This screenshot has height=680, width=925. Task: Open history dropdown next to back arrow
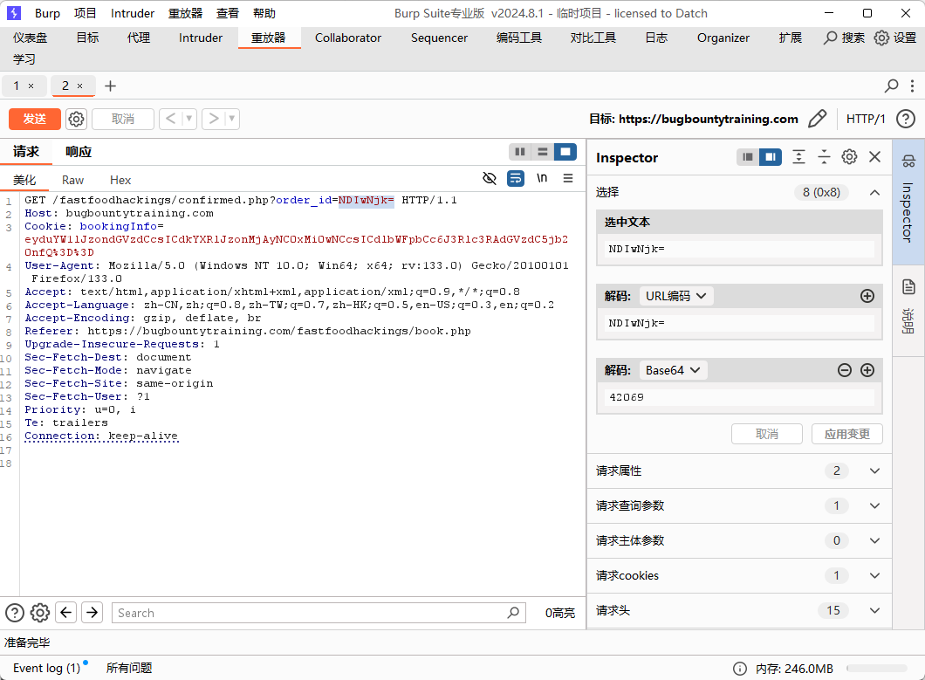point(189,120)
